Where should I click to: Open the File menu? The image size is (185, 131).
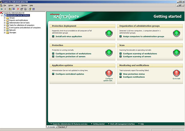point(5,6)
